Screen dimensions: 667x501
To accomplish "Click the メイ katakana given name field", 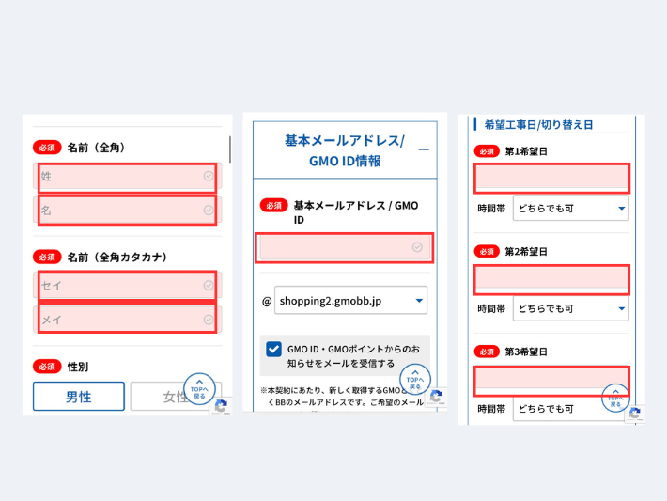I will [127, 320].
